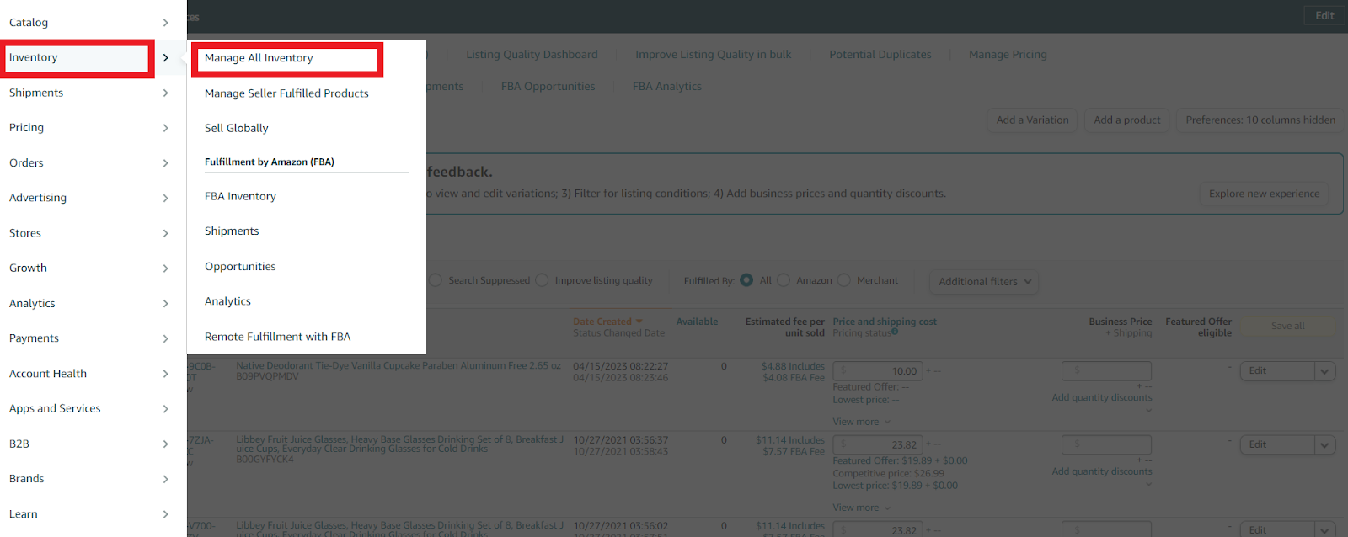
Task: Select Fulfilled By All radio
Action: coord(746,280)
